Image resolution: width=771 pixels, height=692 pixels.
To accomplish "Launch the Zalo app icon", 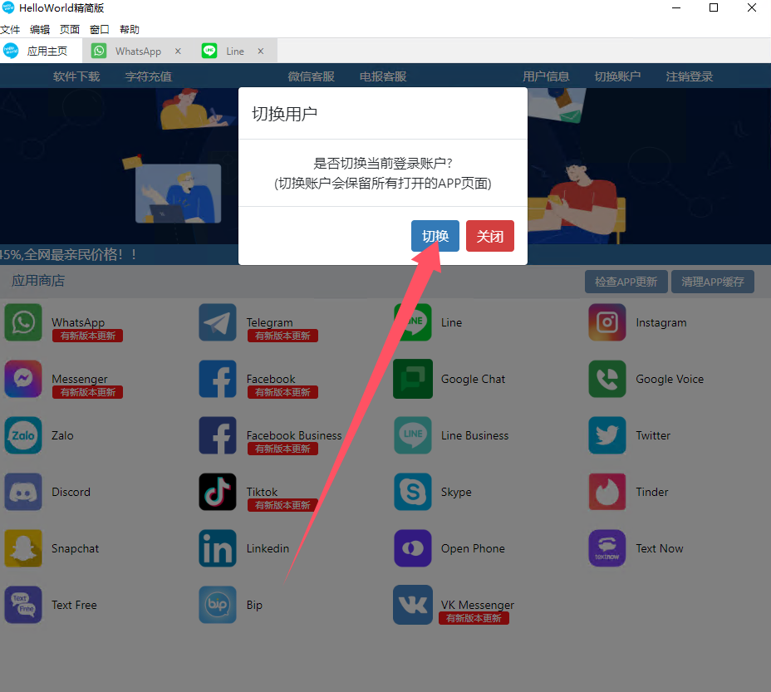I will click(x=23, y=436).
